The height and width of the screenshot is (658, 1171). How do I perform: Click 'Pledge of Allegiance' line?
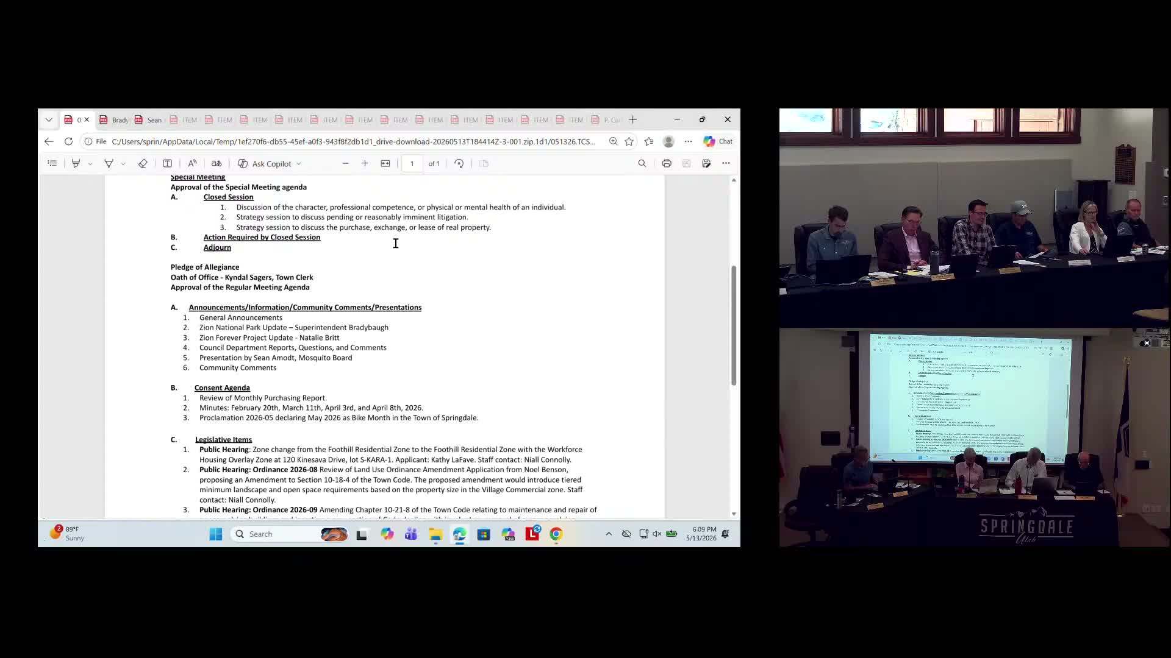(205, 267)
